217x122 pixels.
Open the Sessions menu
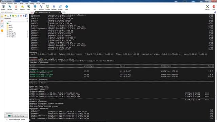pos(10,4)
